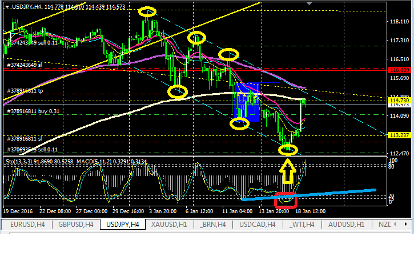The height and width of the screenshot is (272, 414).
Task: Open the one-click trading triangle beside USDJPY,H4 title
Action: 7,7
